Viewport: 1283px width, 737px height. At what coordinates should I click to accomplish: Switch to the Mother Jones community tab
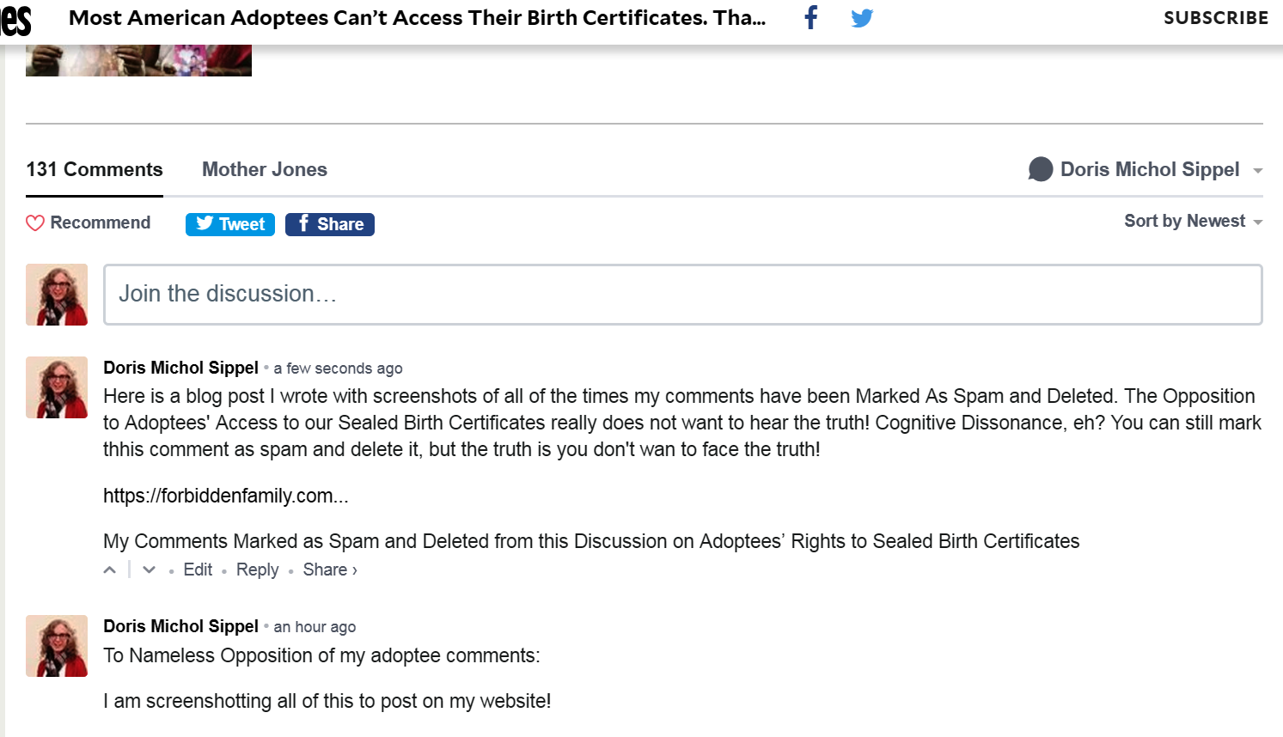[x=264, y=169]
